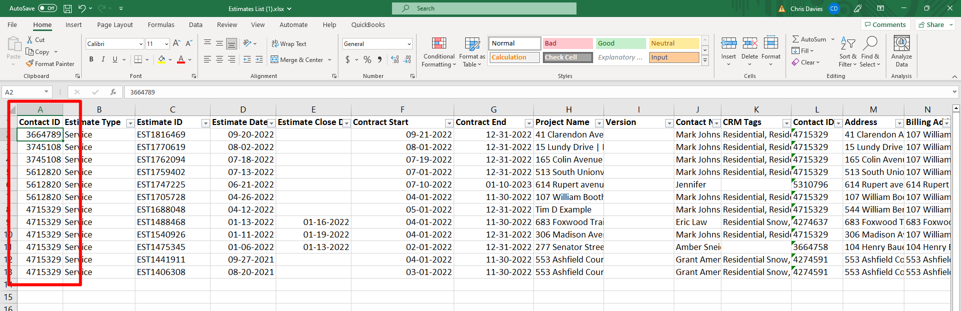Expand the font name Calibri dropdown
Screen dimensions: 961x311
pos(141,44)
